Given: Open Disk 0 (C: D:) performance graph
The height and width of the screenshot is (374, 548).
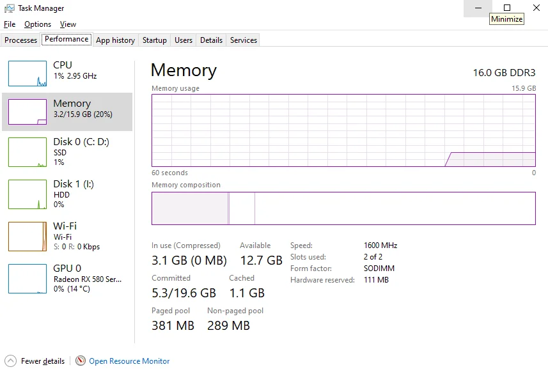Looking at the screenshot, I should pyautogui.click(x=27, y=152).
